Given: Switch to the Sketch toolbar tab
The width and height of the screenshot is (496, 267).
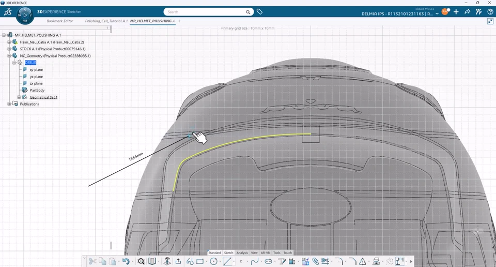Looking at the screenshot, I should [228, 253].
